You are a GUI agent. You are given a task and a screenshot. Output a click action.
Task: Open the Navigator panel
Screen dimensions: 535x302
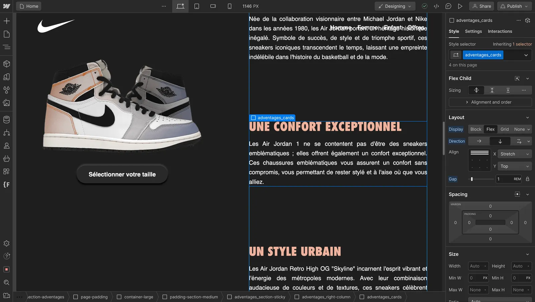tap(6, 47)
